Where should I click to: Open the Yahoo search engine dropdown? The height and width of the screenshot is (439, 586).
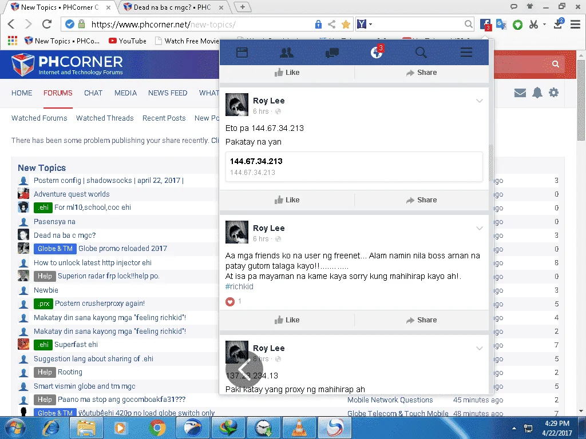pos(365,24)
